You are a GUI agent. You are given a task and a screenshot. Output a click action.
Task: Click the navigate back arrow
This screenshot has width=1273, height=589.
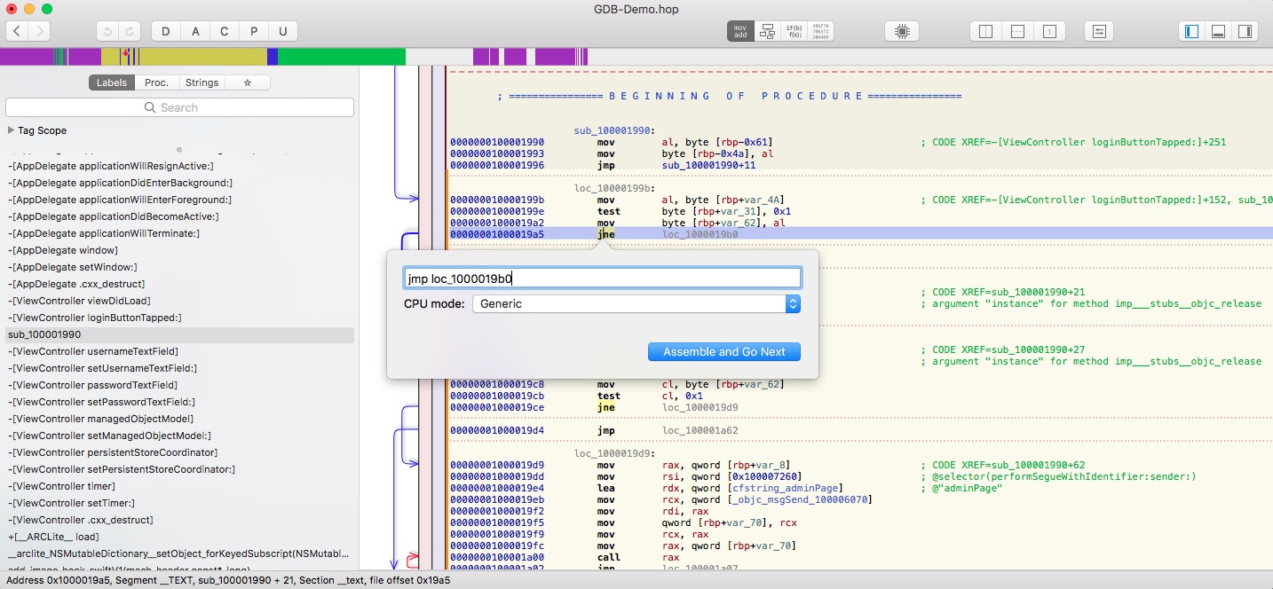coord(17,31)
